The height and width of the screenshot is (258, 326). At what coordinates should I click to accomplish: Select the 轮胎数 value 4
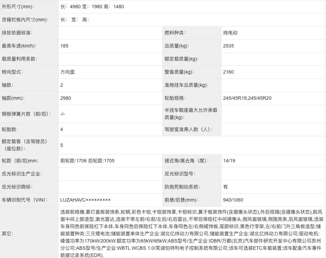(x=62, y=129)
